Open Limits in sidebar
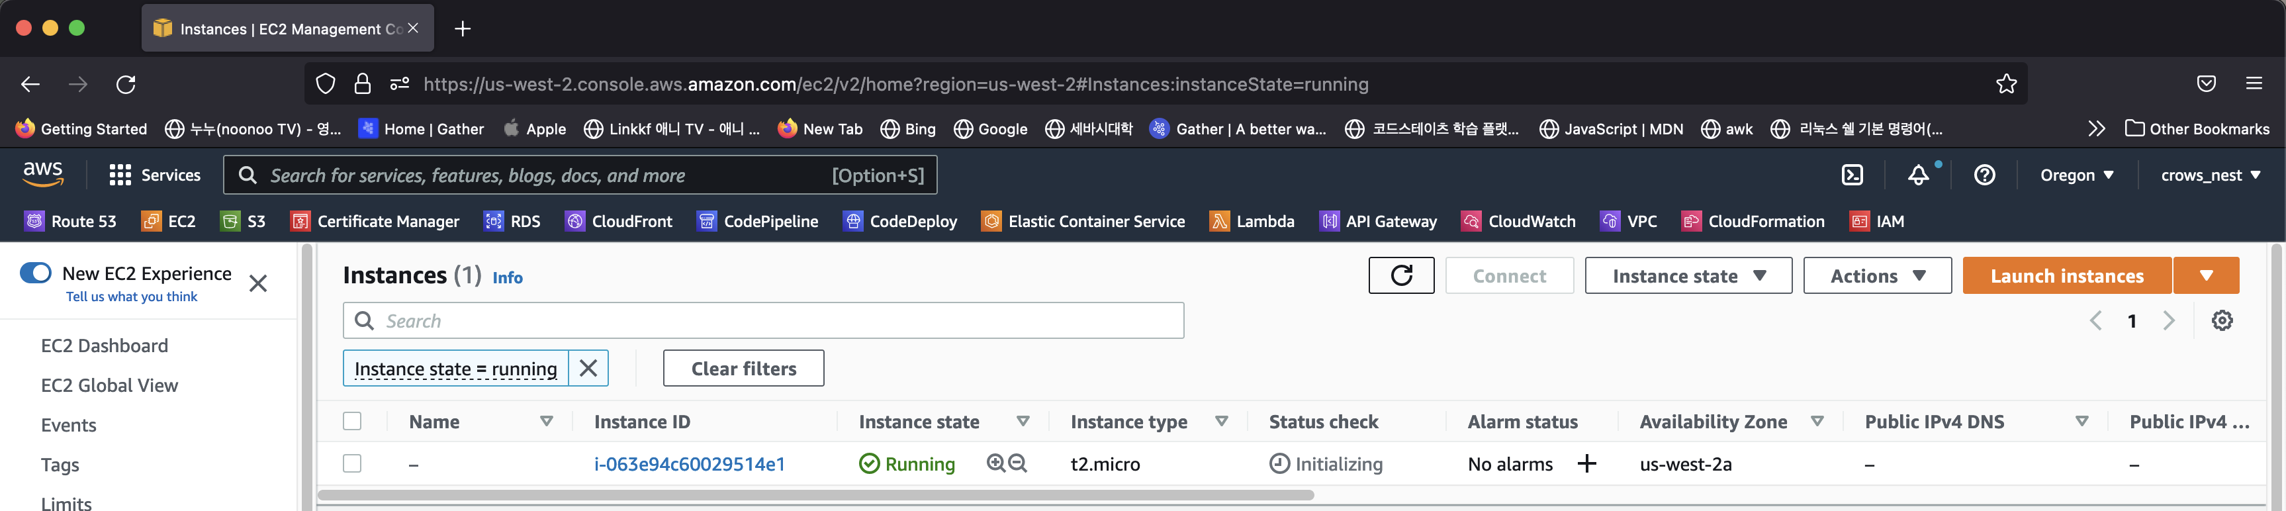This screenshot has height=511, width=2286. 66,502
